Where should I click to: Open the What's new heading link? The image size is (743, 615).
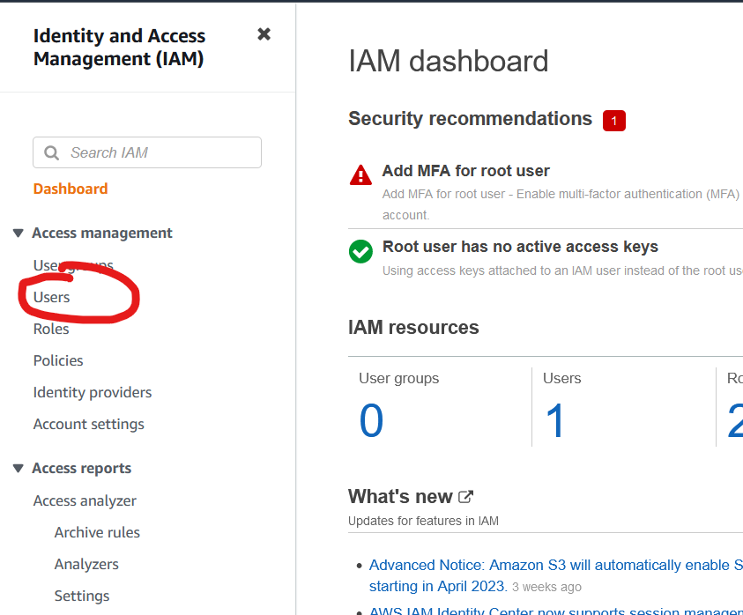pos(400,497)
